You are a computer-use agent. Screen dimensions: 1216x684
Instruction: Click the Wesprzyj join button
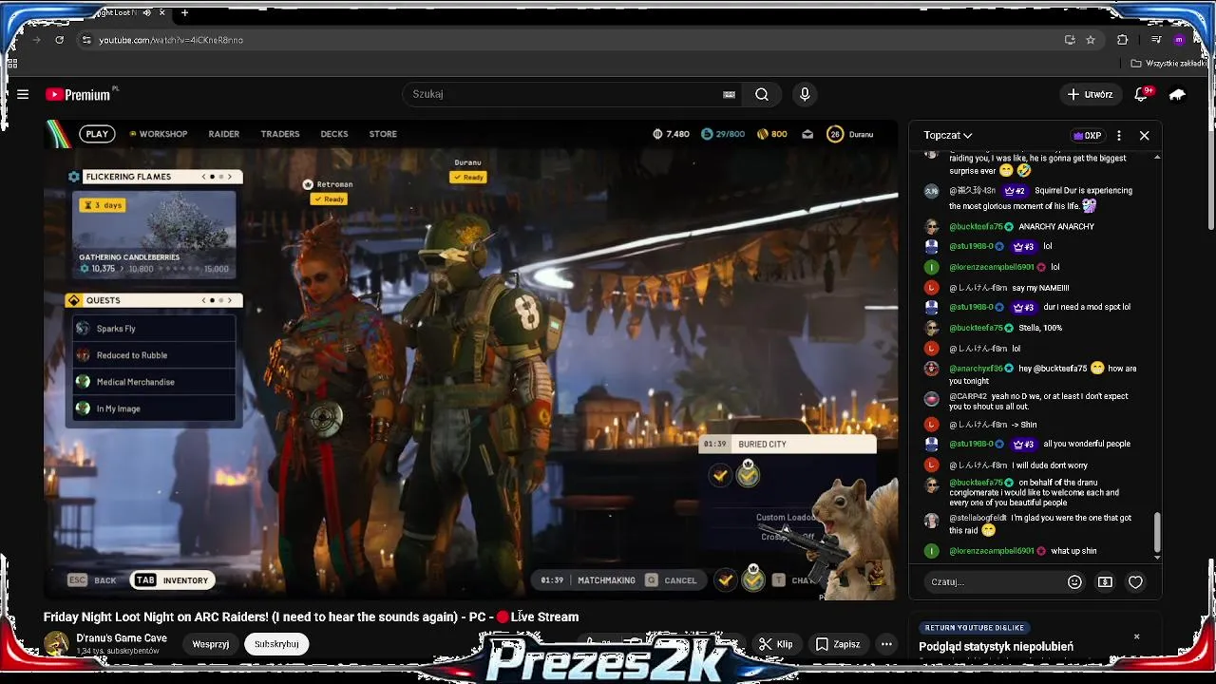(211, 644)
